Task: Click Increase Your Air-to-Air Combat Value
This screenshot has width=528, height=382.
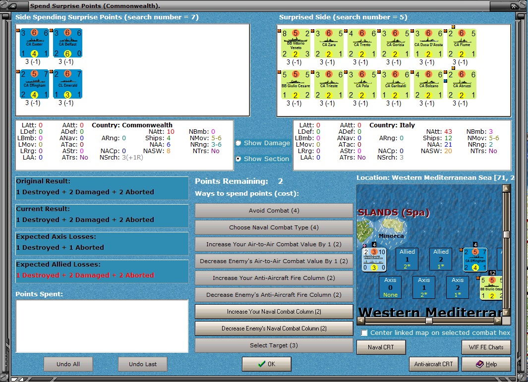Action: [x=274, y=244]
